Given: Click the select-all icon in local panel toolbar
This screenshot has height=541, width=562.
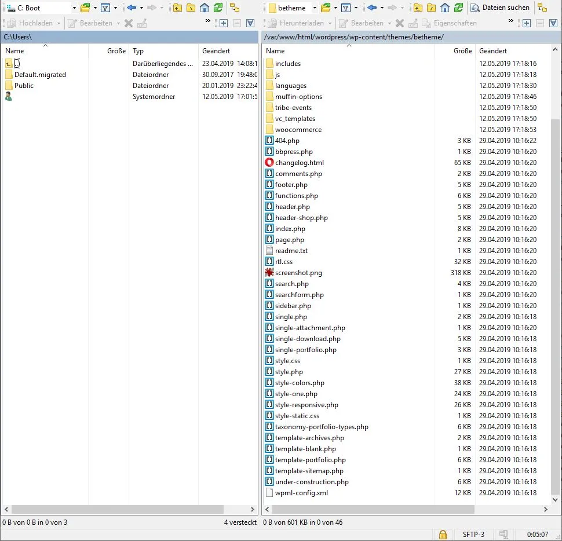Looking at the screenshot, I should point(250,23).
